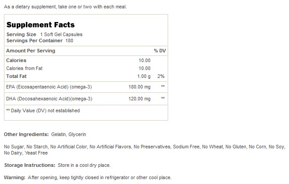Click the Other Ingredients label

[26, 134]
